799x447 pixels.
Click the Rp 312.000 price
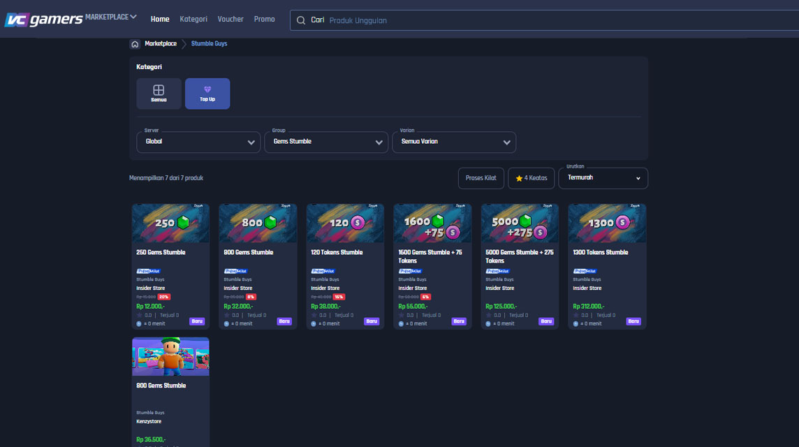589,307
